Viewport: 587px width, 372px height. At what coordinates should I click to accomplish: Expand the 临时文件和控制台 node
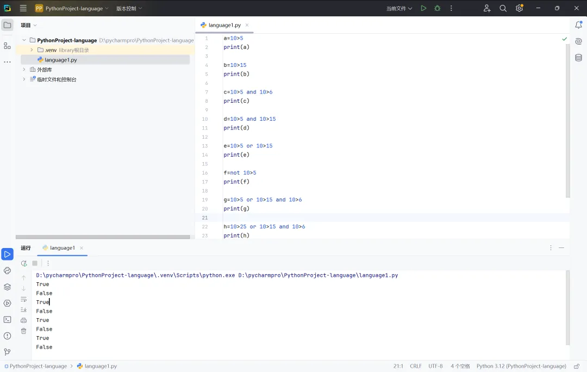[24, 79]
